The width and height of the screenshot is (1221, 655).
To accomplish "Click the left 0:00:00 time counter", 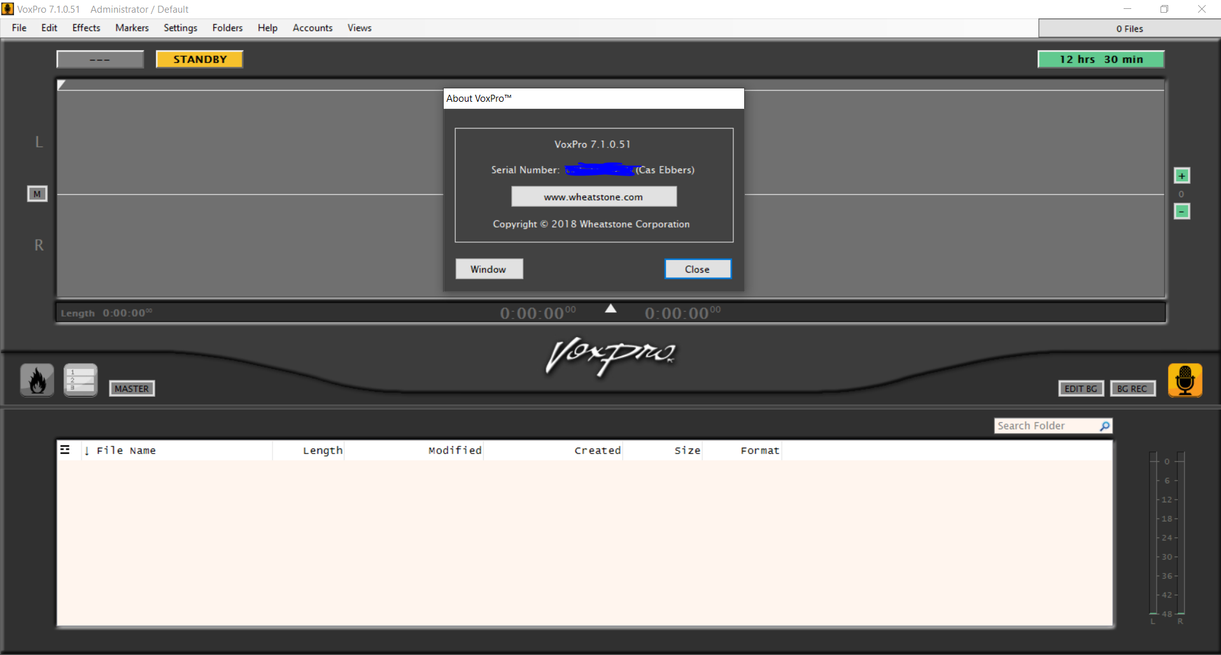I will pyautogui.click(x=538, y=313).
